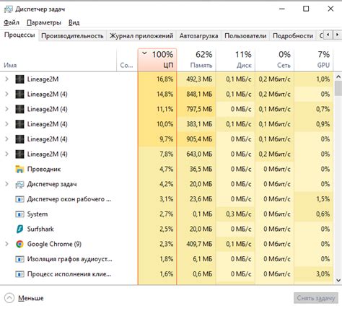
Task: Expand Lineage2M (4) with 11,1% CPU
Action: coord(6,109)
